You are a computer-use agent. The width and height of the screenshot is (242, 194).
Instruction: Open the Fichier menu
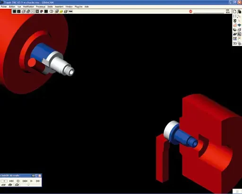click(4, 7)
